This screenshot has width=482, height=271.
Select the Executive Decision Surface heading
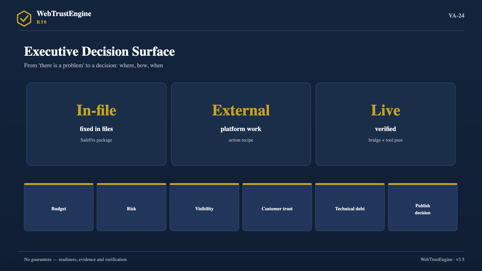tap(99, 51)
